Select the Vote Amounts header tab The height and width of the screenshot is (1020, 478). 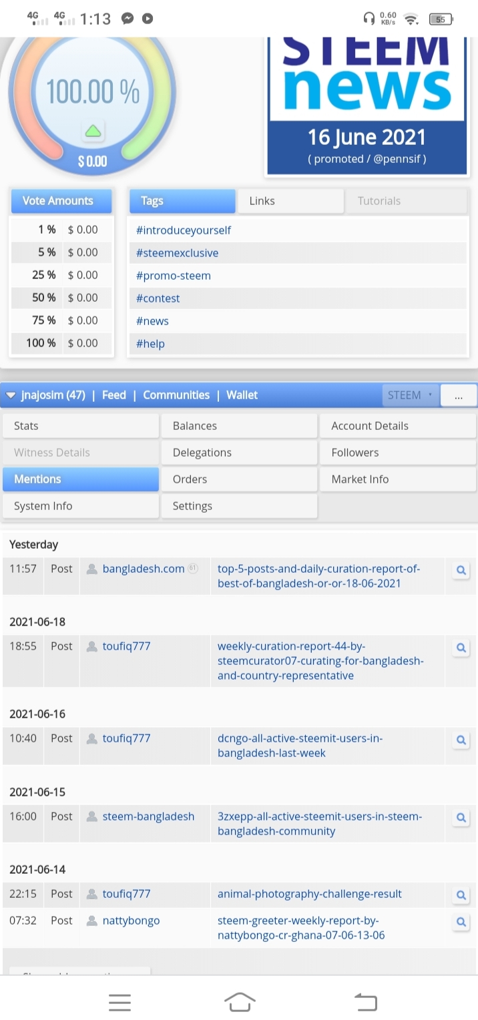pos(61,201)
